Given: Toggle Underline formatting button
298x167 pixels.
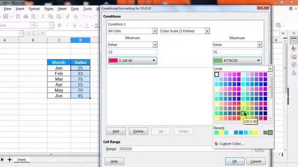Looking at the screenshot, I should [74, 26].
